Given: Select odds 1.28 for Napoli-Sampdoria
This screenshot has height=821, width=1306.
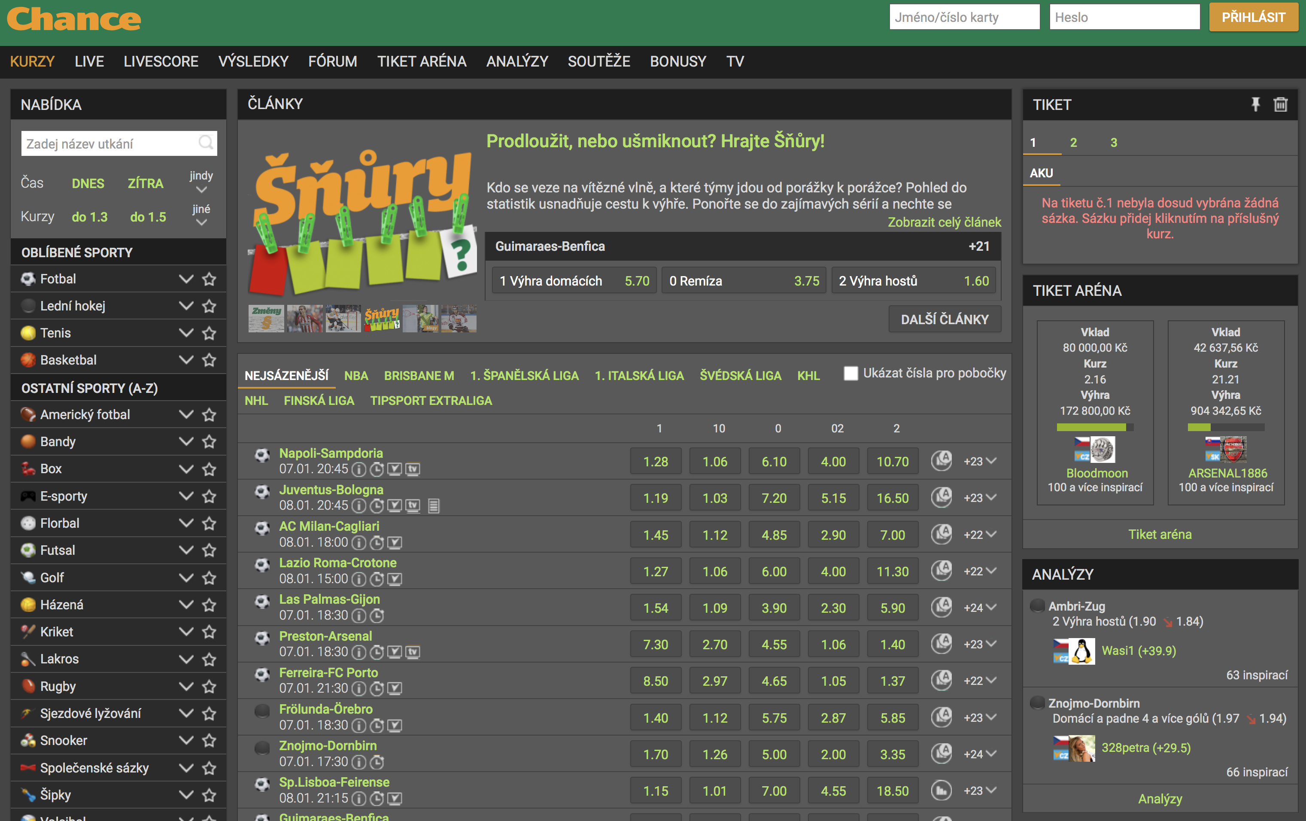Looking at the screenshot, I should (656, 462).
